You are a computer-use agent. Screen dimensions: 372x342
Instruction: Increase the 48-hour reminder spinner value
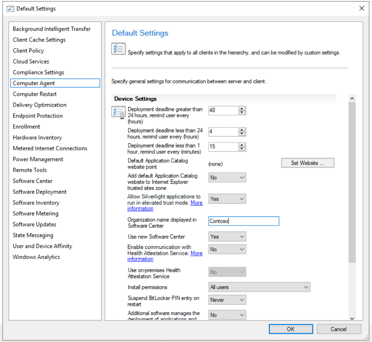click(x=242, y=109)
